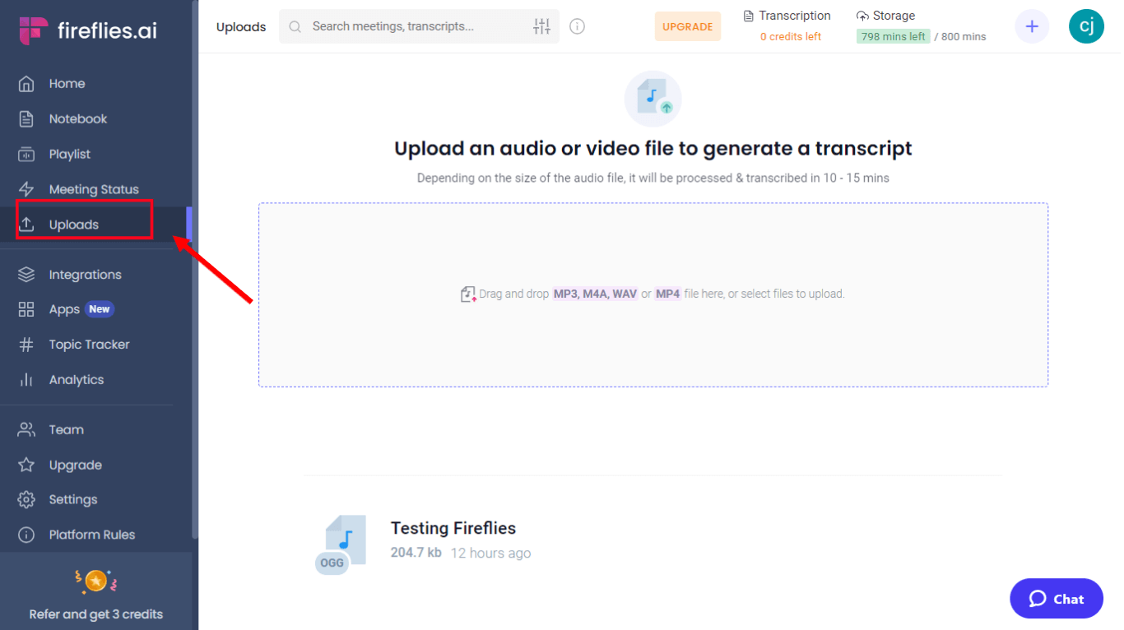
Task: Click the Topic Tracker hash icon
Action: (26, 345)
